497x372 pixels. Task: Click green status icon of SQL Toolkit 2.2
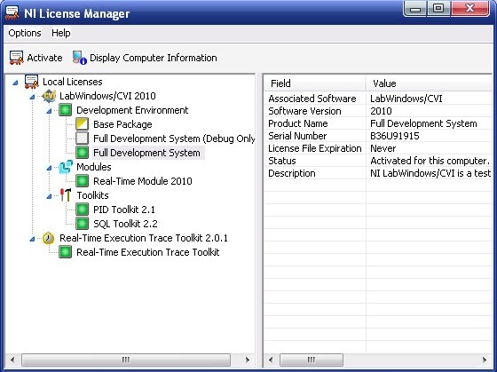click(x=82, y=224)
